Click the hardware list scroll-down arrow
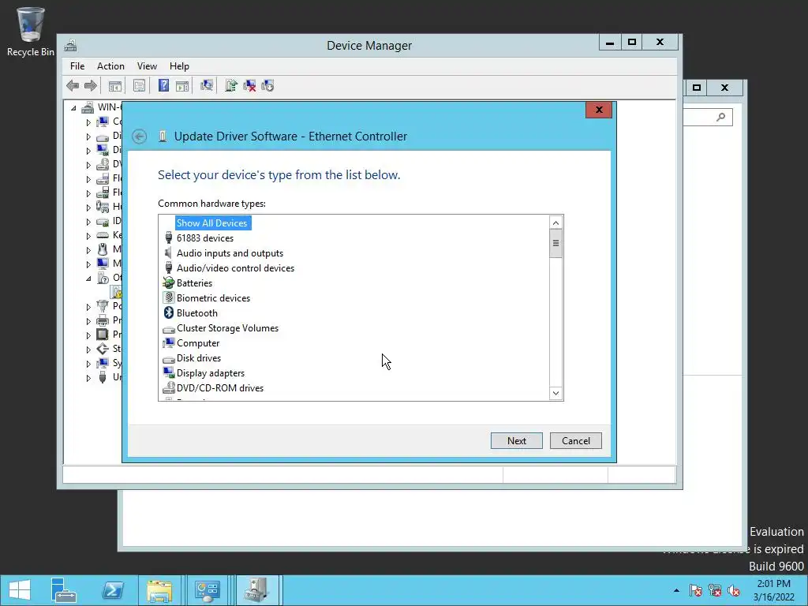Viewport: 808px width, 606px height. (555, 393)
